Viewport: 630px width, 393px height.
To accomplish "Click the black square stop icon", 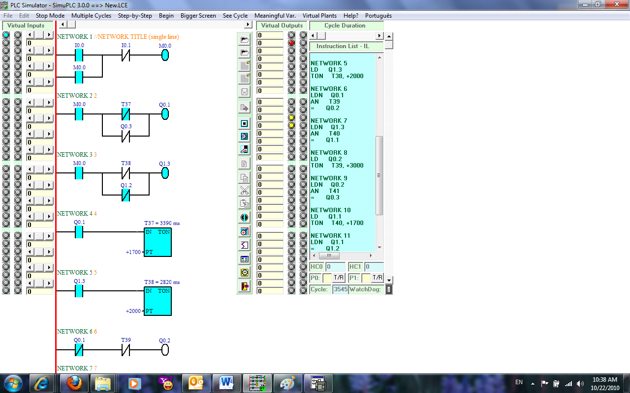I will (x=244, y=123).
